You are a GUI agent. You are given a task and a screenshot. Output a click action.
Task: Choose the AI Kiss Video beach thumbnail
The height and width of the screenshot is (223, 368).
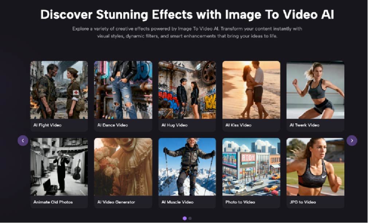251,90
